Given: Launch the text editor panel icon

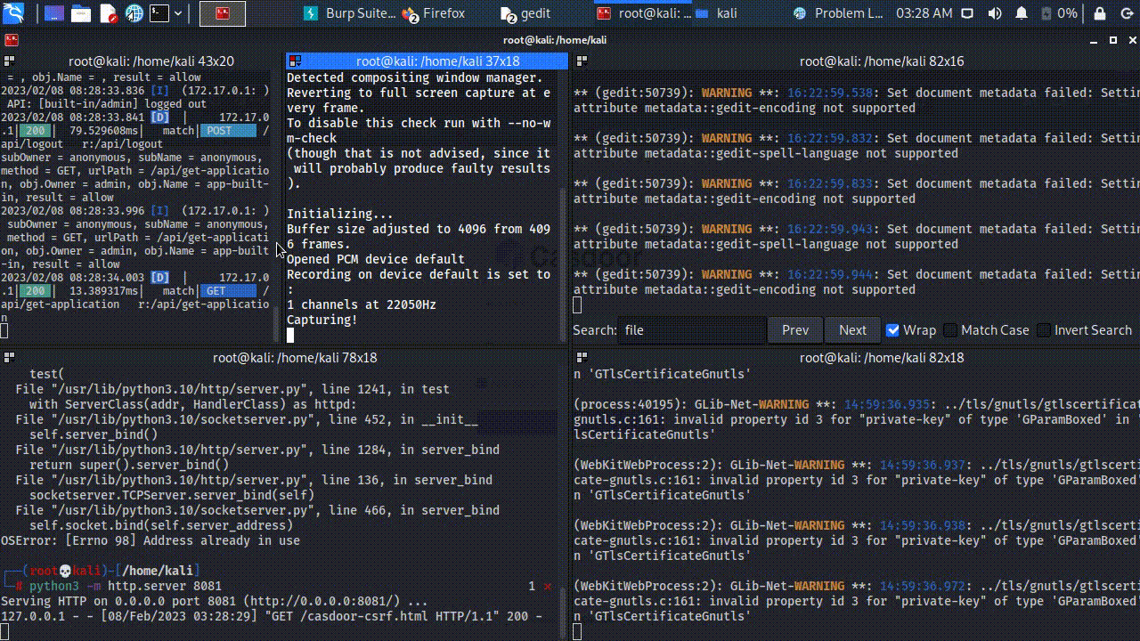Looking at the screenshot, I should pyautogui.click(x=108, y=13).
